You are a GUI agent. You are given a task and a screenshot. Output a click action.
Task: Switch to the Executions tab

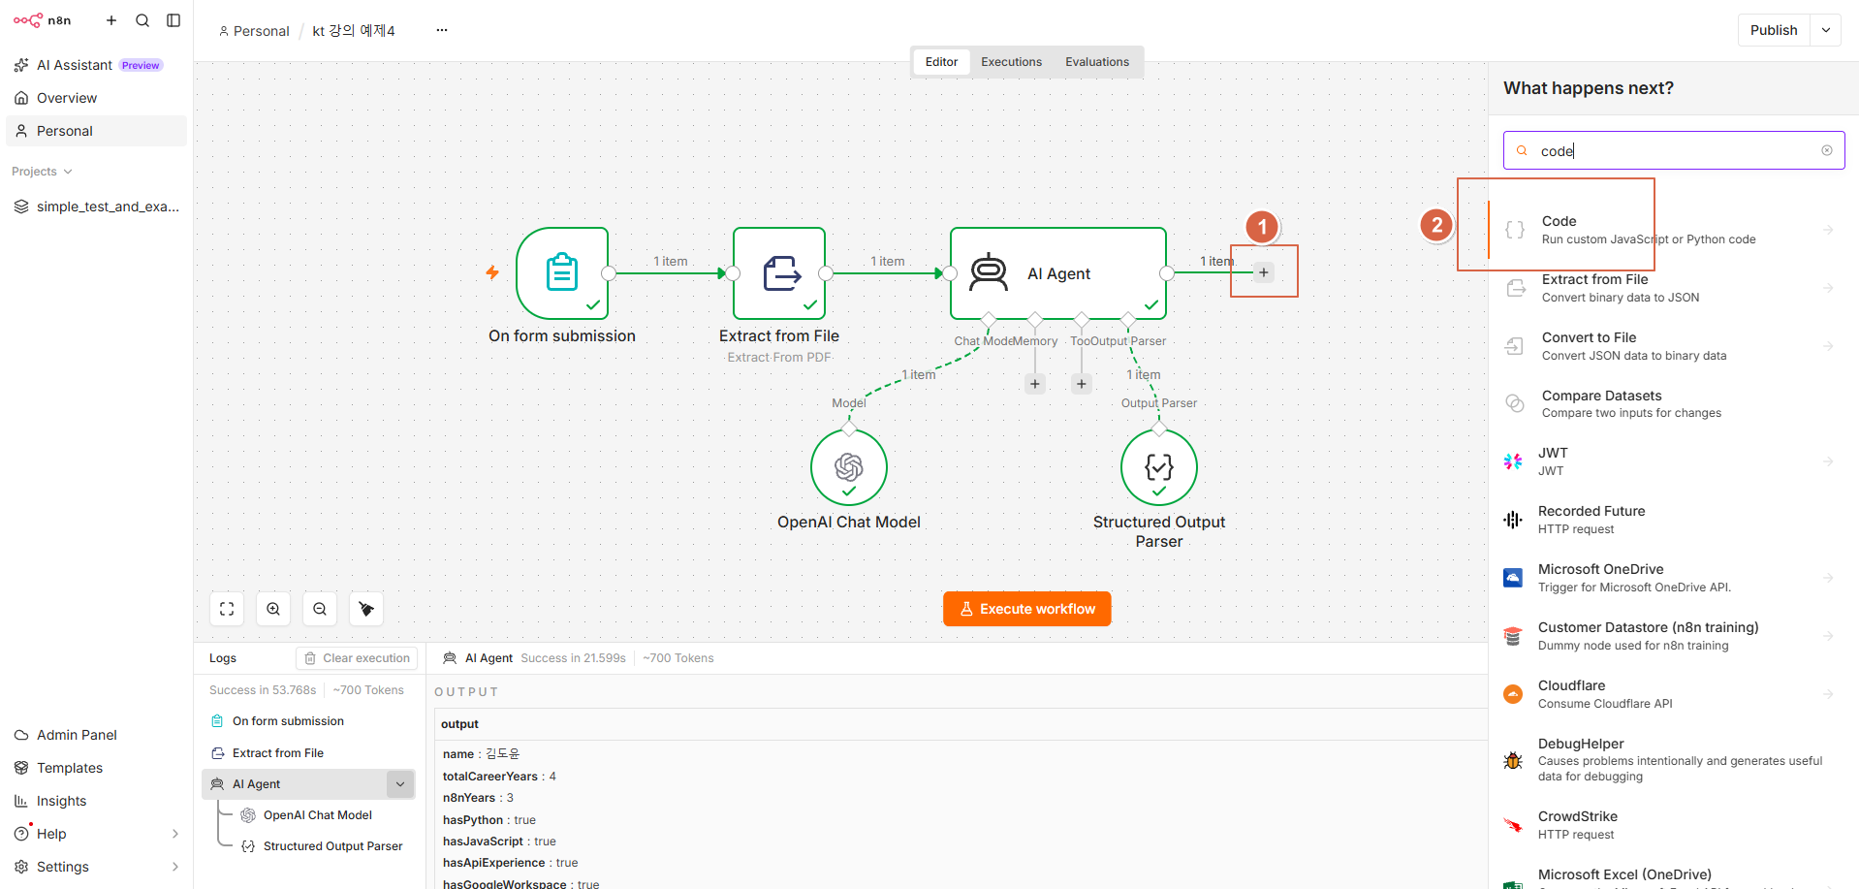coord(1011,62)
